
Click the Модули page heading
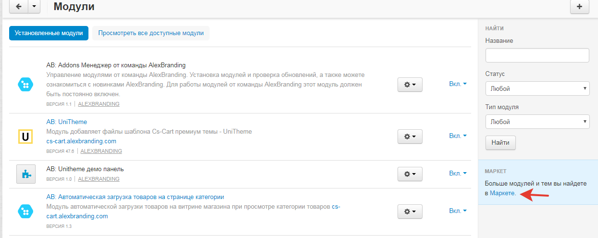pos(74,7)
